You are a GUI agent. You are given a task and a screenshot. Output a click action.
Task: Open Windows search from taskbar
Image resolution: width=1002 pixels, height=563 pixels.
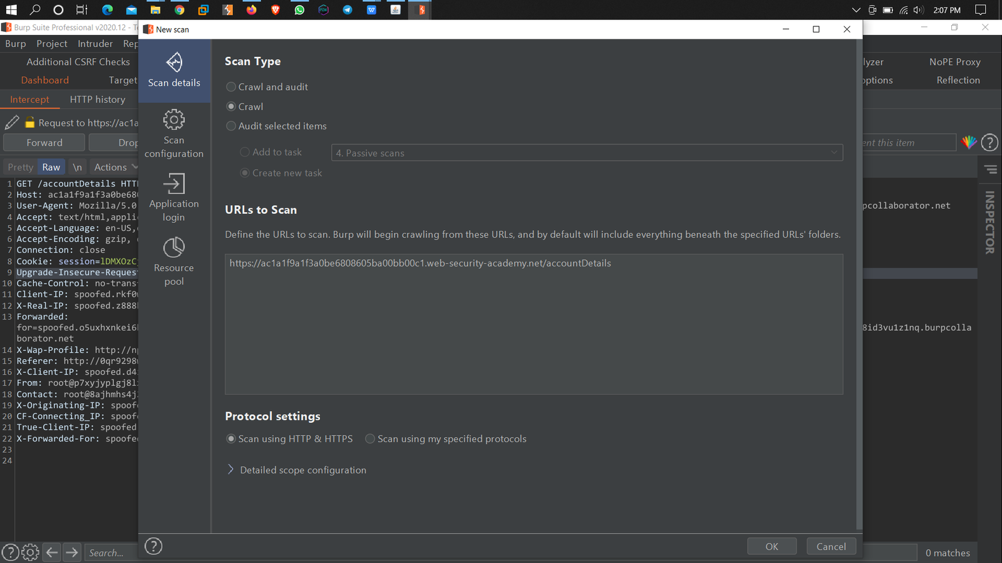click(35, 9)
